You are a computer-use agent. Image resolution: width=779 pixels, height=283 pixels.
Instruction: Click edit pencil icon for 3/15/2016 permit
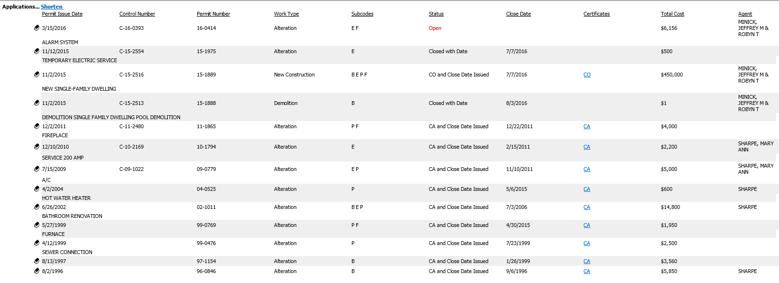tap(37, 28)
